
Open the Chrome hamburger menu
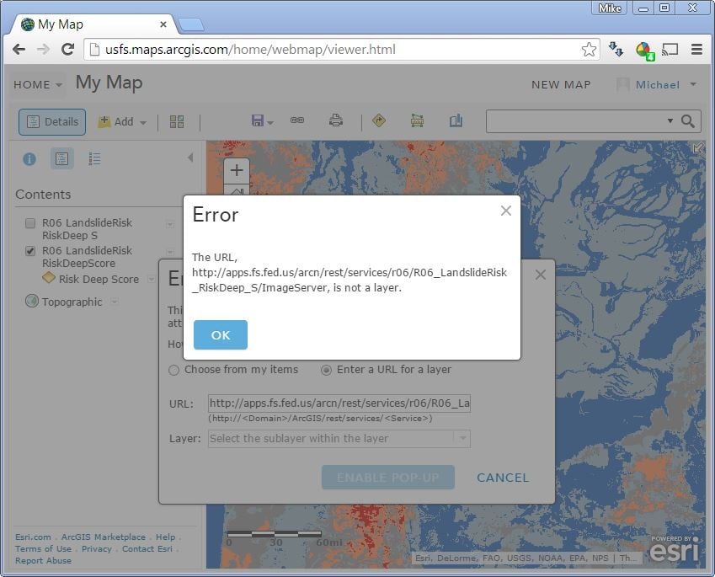(x=696, y=49)
